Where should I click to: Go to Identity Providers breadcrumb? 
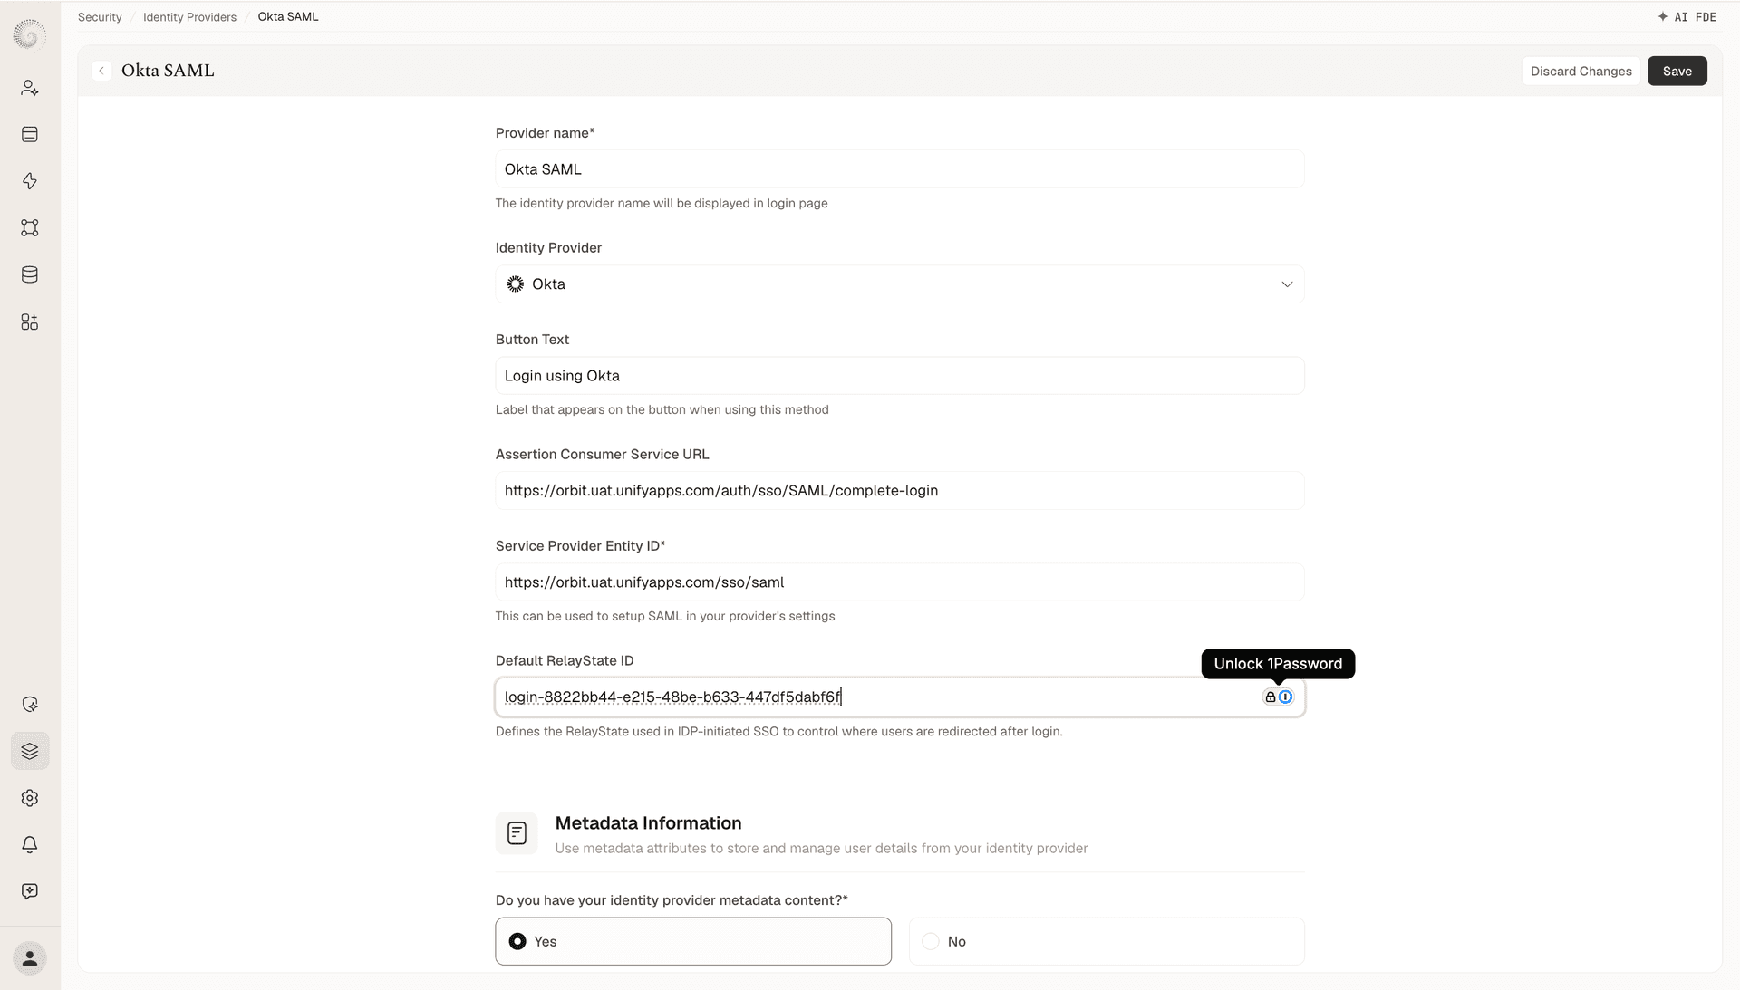click(189, 17)
